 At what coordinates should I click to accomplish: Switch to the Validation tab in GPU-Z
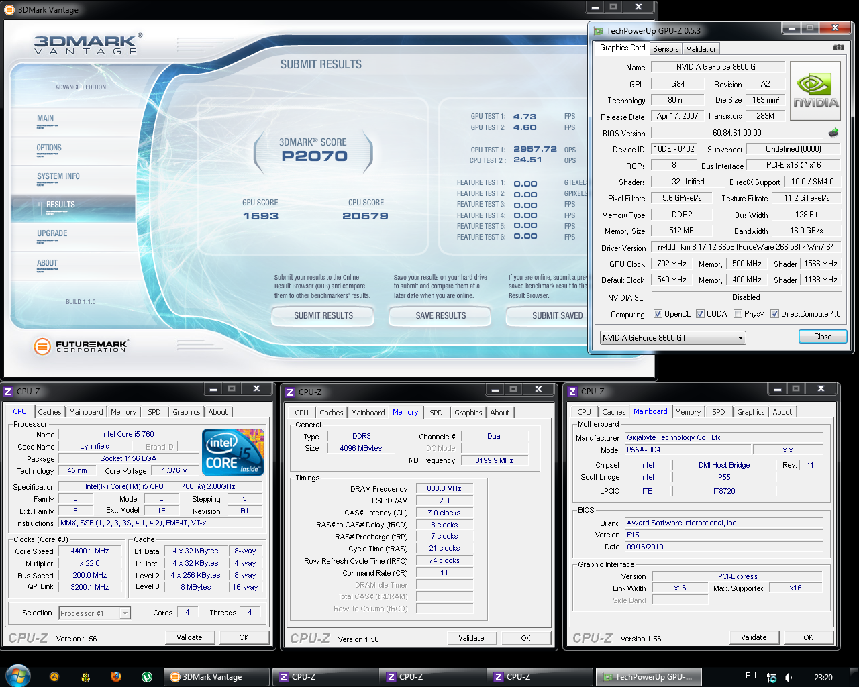click(702, 49)
